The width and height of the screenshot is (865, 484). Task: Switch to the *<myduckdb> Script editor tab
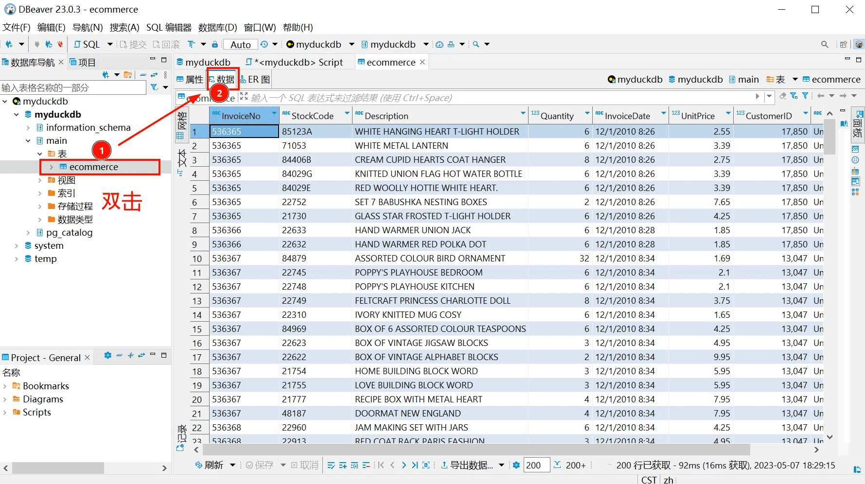point(294,62)
